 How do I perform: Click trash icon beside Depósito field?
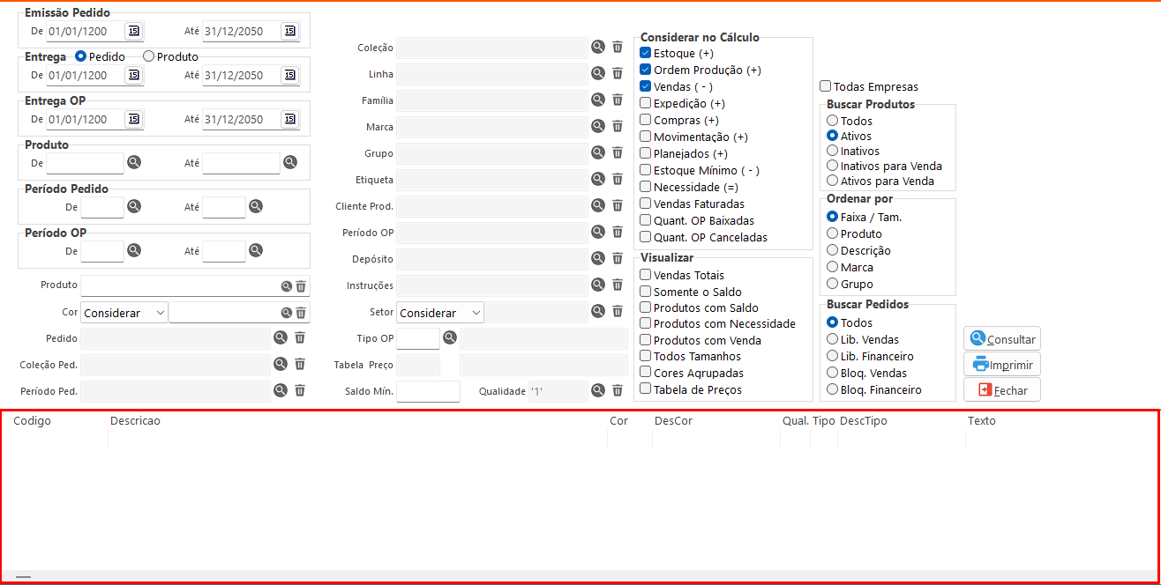point(618,259)
